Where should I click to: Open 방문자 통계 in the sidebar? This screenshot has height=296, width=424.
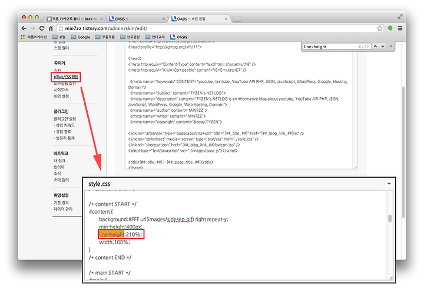64,138
